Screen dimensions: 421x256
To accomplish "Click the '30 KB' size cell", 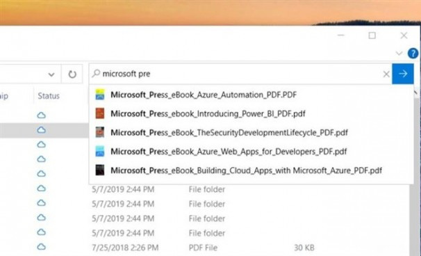I will pyautogui.click(x=304, y=248).
